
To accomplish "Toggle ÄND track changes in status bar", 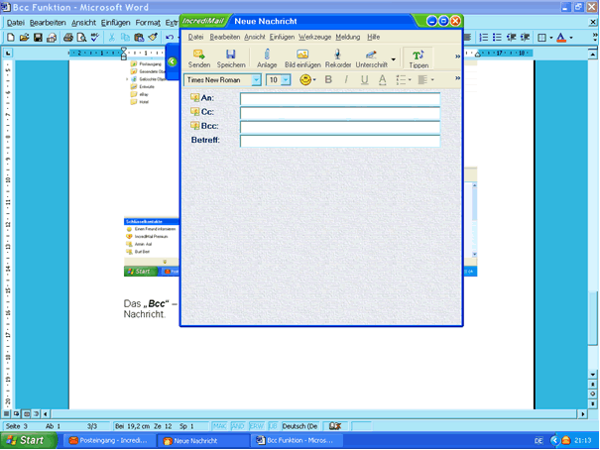I will coord(238,426).
